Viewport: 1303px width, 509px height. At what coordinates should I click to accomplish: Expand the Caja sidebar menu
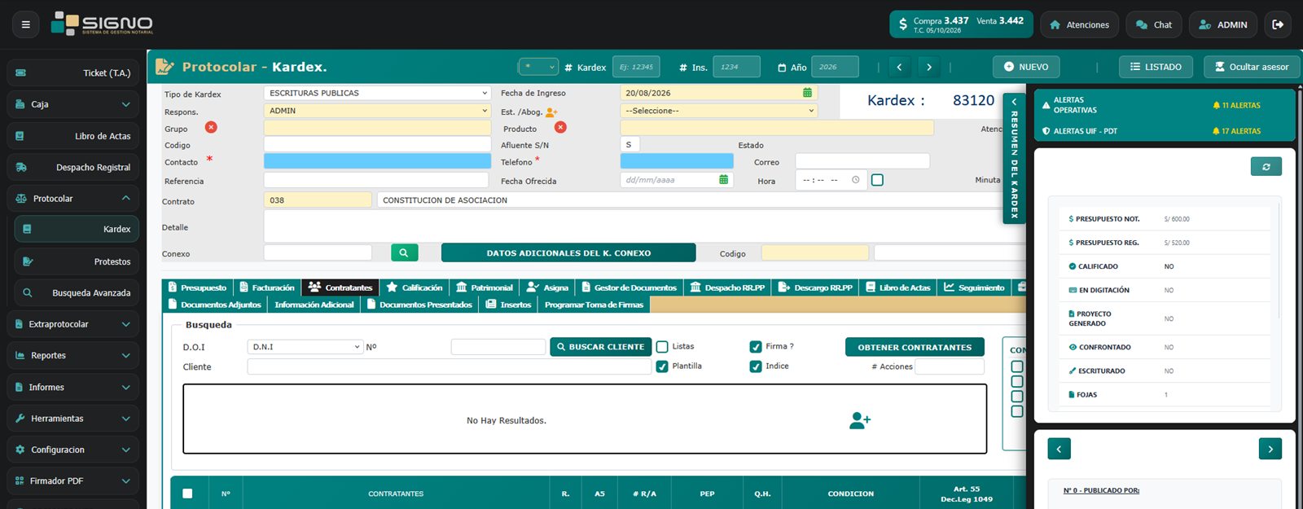pos(72,104)
